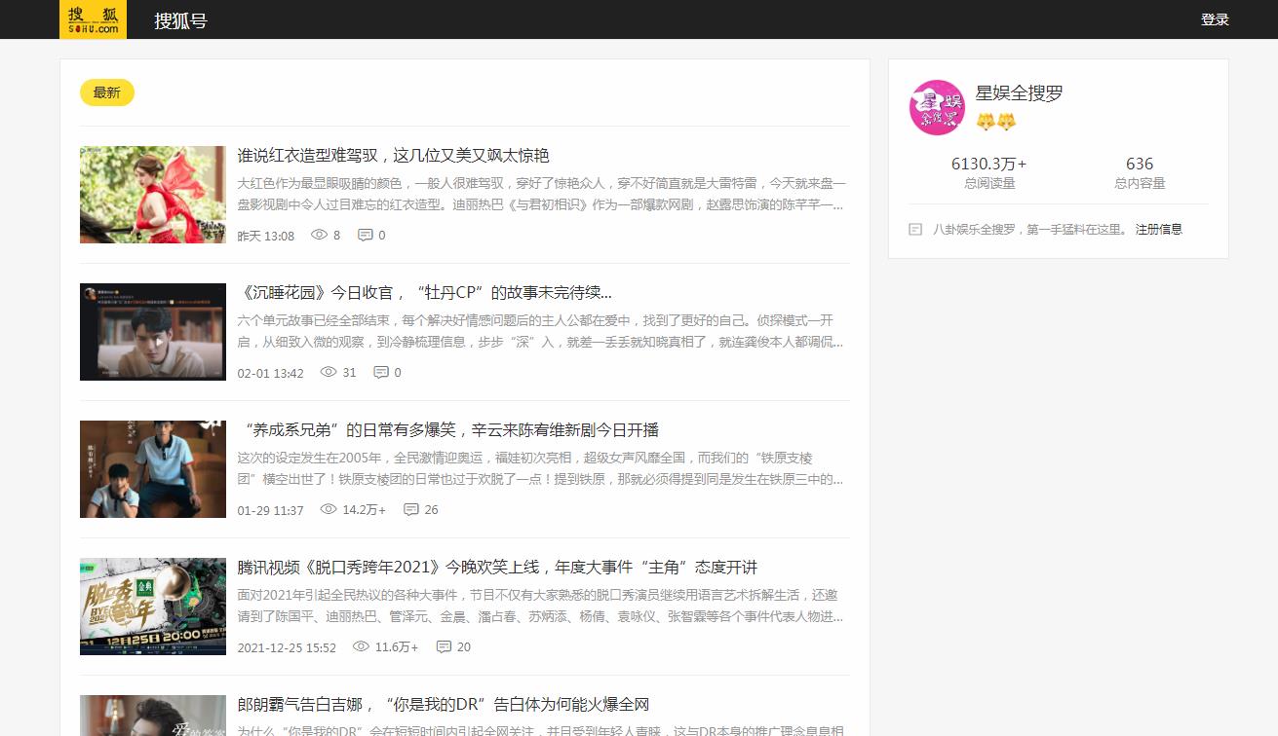Click the summary text starting 这次的设定发生在2005年
The width and height of the screenshot is (1278, 736).
(542, 469)
